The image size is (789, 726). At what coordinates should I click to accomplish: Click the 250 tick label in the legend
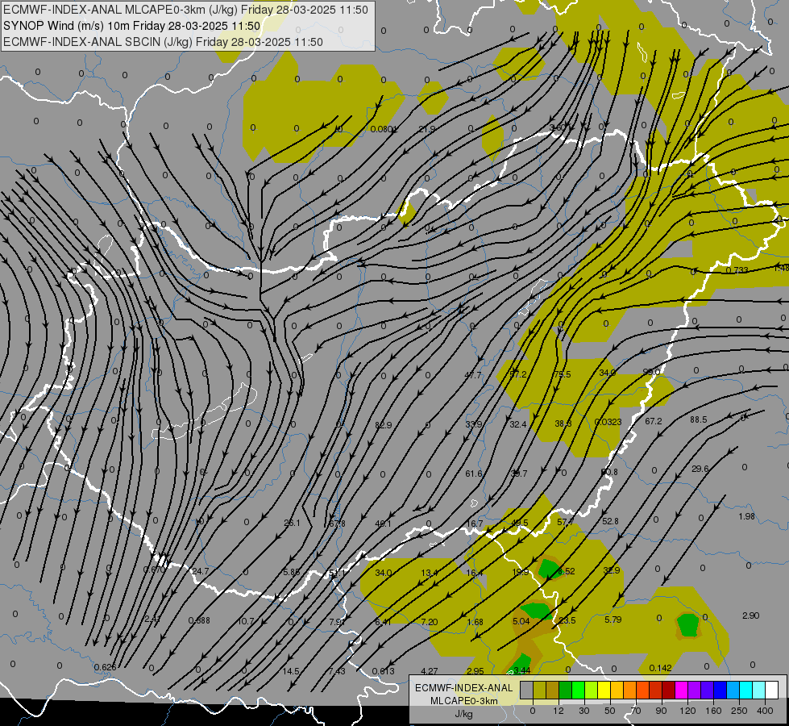pyautogui.click(x=739, y=711)
